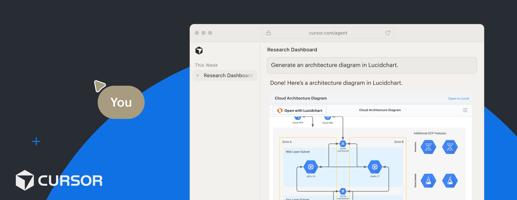Follow the Open in Lucid link
Image resolution: width=517 pixels, height=200 pixels.
(458, 98)
